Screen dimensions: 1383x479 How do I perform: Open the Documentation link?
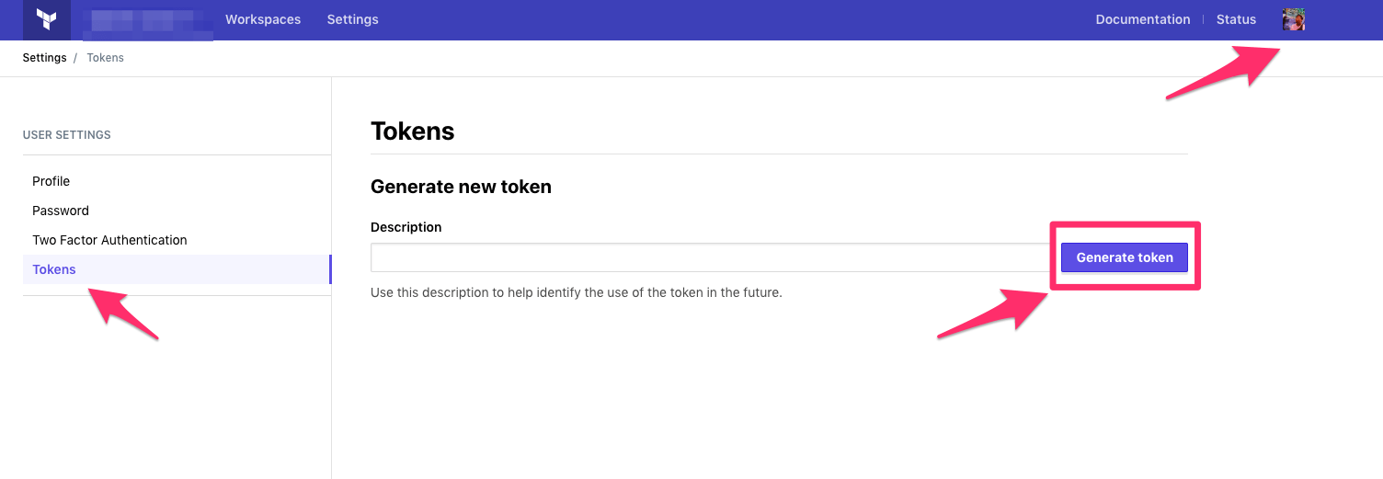coord(1142,19)
